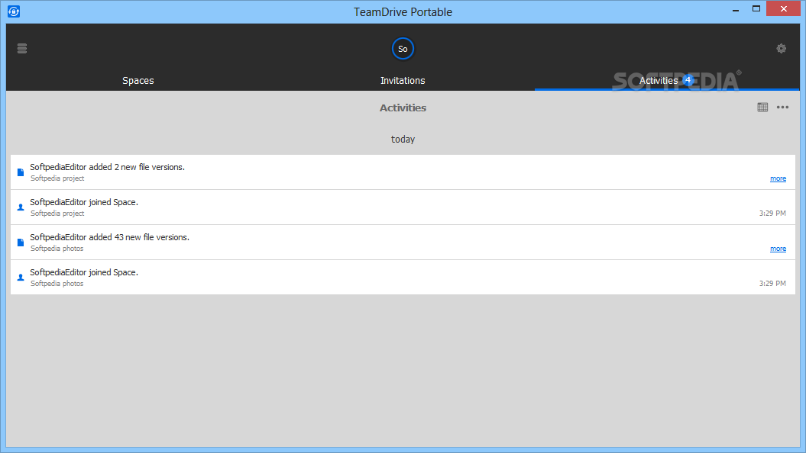Screen dimensions: 806x453
Task: Click 'Softpedia project' under 2 new file versions
Action: [x=57, y=178]
